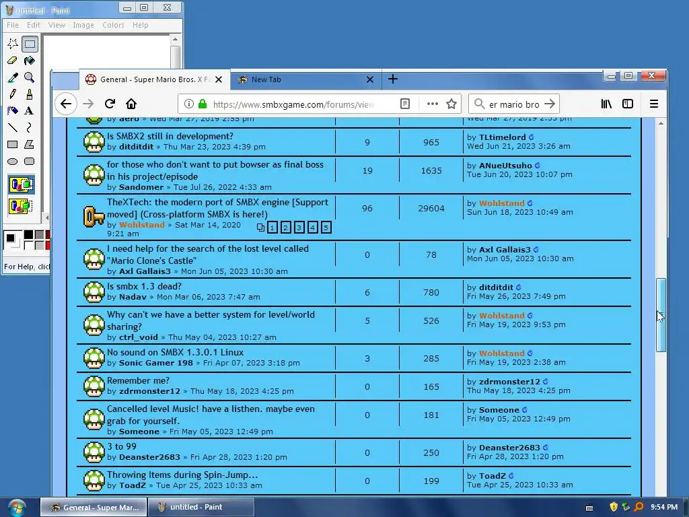The height and width of the screenshot is (517, 689).
Task: Select the Free-Form Select tool in Paint
Action: tap(13, 44)
